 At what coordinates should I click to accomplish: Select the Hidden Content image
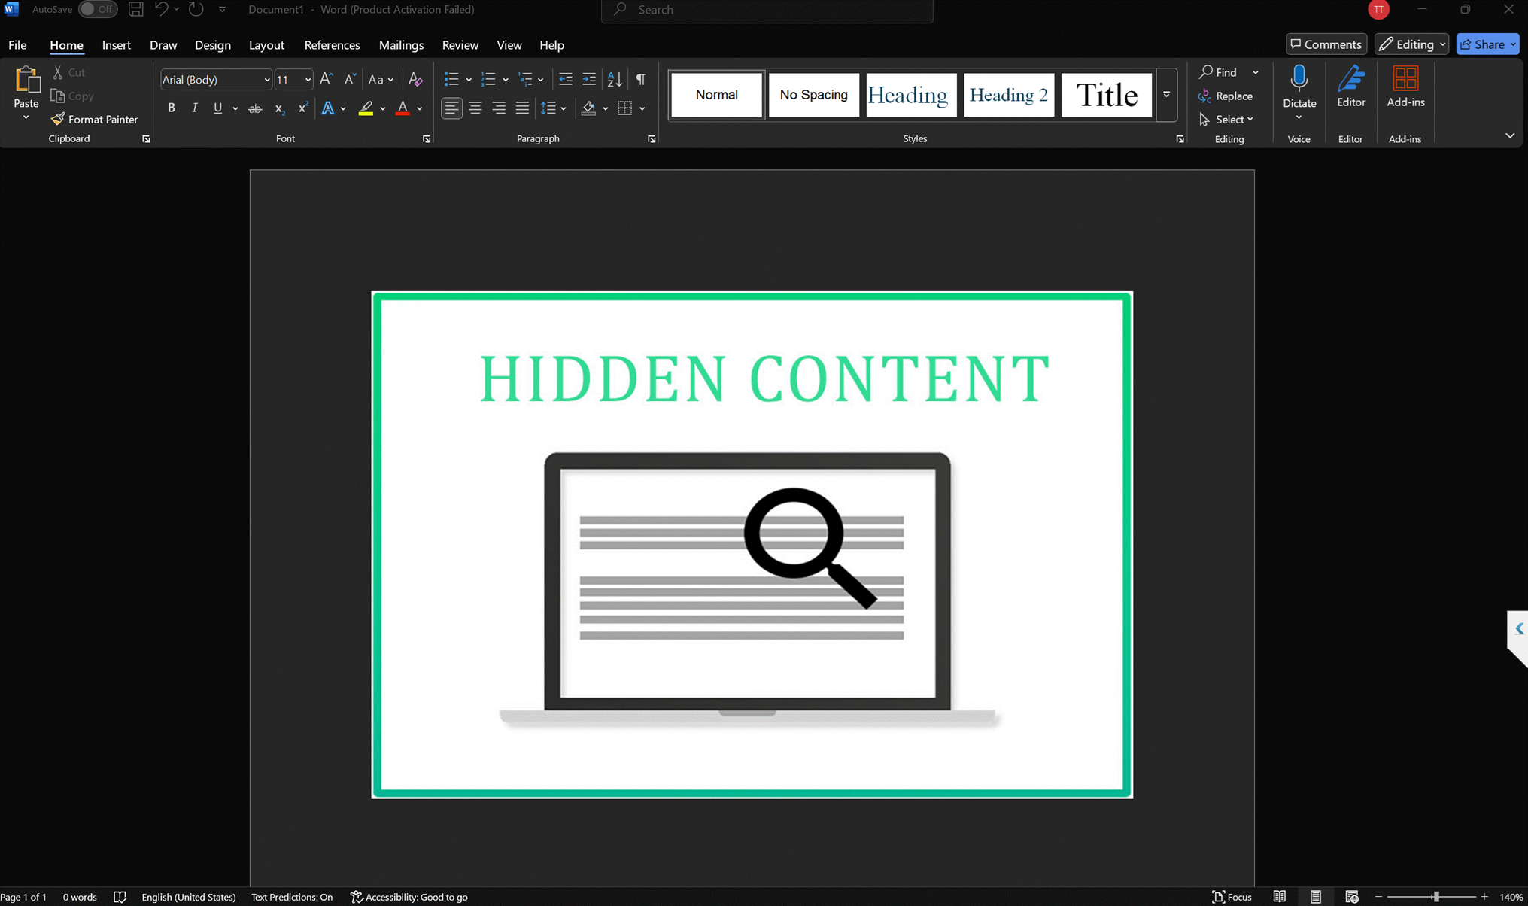pyautogui.click(x=752, y=545)
